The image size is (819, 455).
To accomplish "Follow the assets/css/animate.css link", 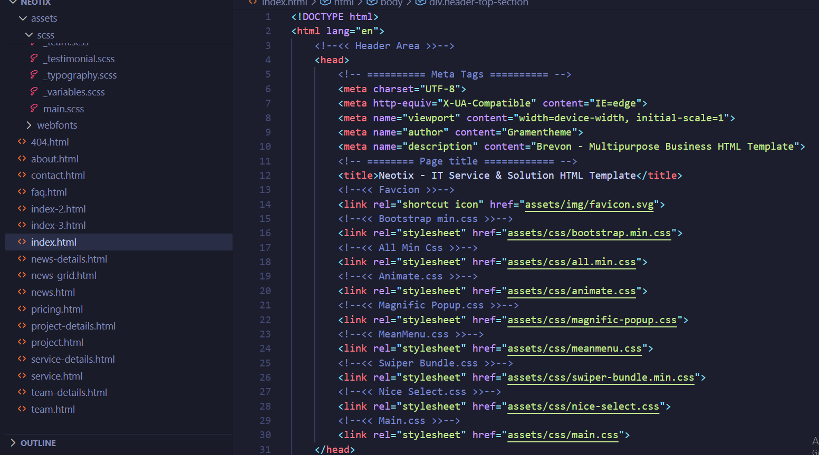I will [572, 291].
